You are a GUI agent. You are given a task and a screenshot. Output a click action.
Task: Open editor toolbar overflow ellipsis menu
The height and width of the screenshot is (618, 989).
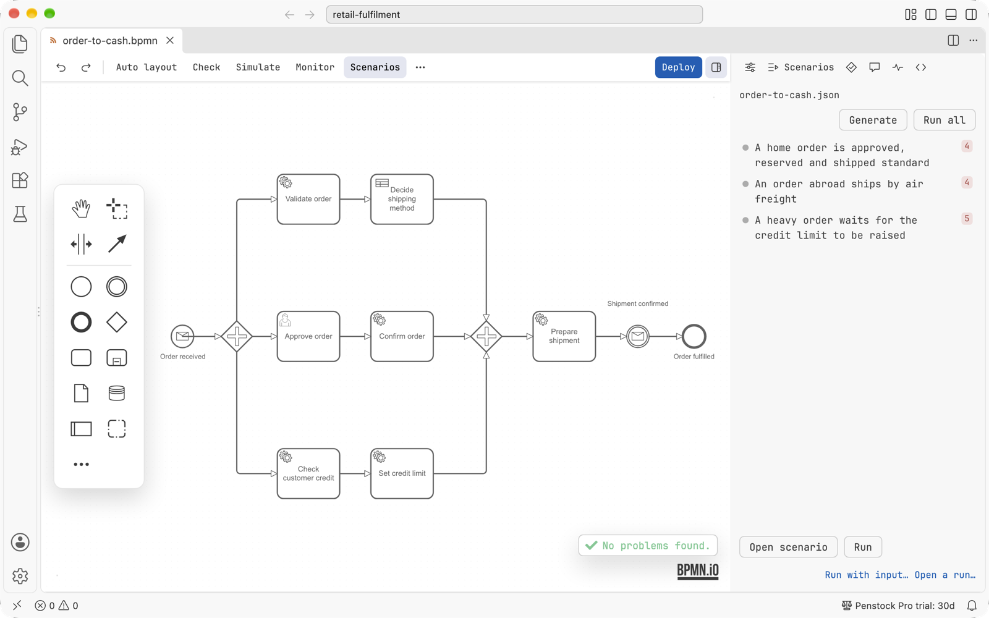420,67
